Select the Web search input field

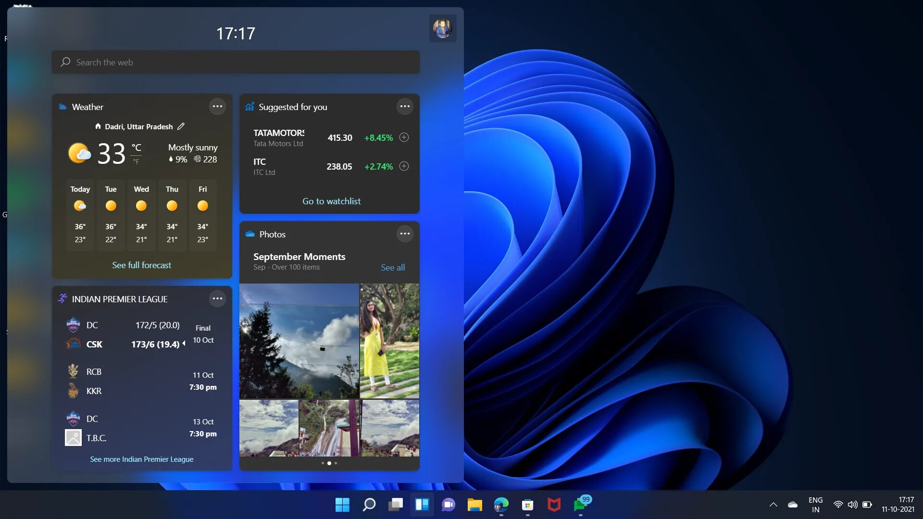click(235, 62)
